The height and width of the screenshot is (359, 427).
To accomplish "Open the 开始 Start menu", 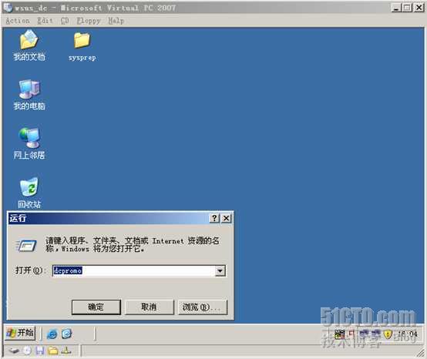I will point(20,333).
